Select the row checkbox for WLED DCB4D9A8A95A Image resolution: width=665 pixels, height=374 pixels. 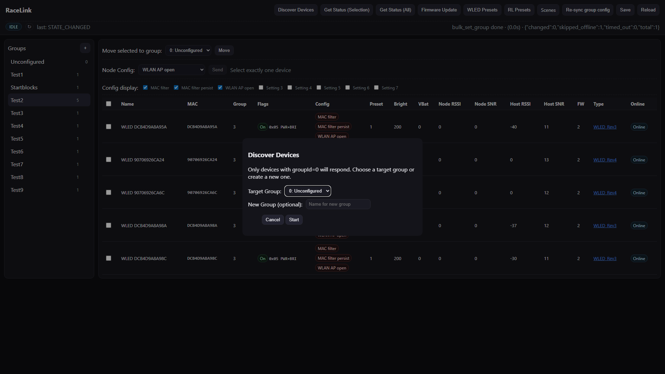pos(109,127)
